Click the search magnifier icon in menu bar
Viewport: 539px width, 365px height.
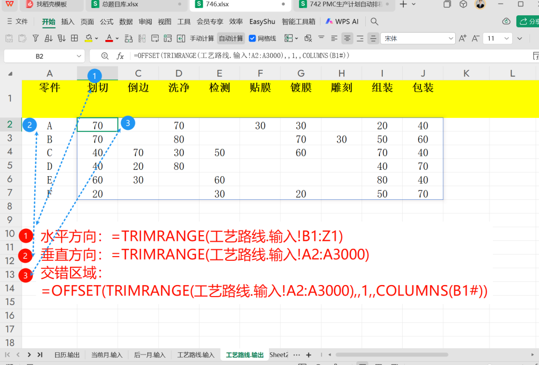click(374, 22)
